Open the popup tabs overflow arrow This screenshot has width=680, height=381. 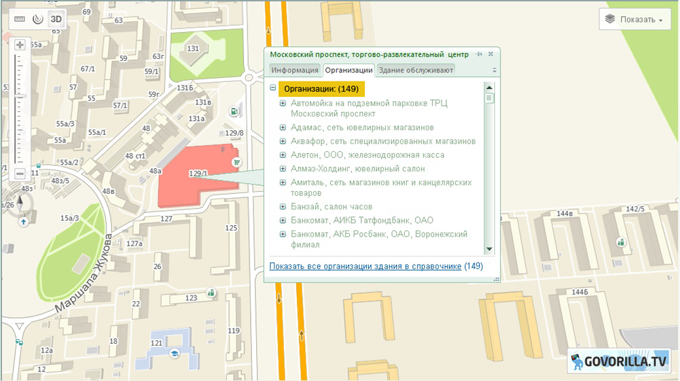point(494,70)
